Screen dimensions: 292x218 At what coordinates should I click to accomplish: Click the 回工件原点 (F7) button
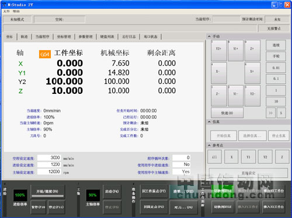coord(154,191)
